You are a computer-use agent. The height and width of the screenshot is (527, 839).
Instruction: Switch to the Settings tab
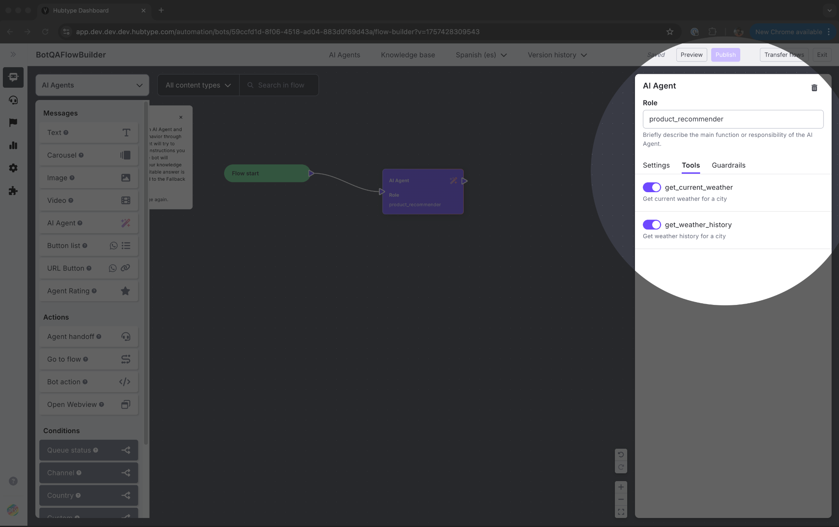click(x=656, y=165)
